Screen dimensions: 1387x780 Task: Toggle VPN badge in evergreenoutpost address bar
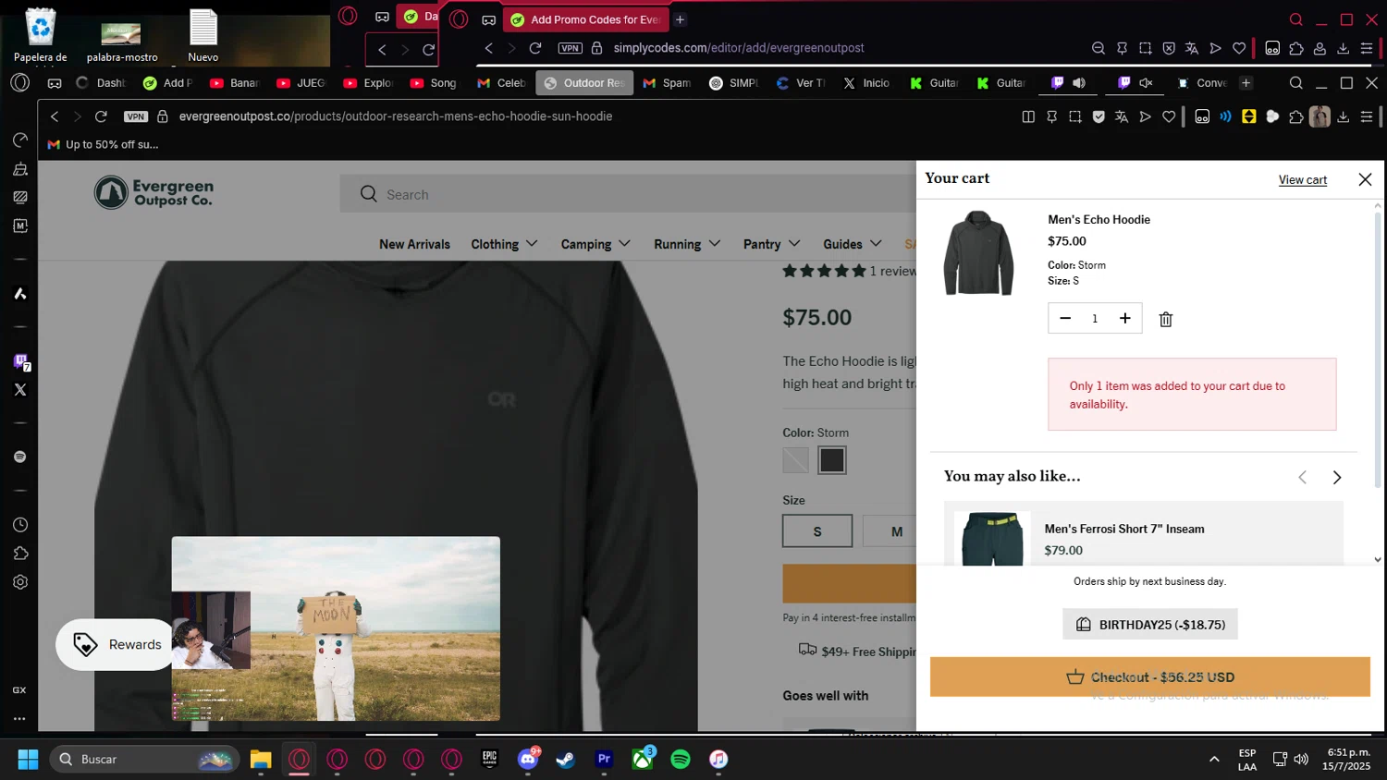(x=136, y=116)
